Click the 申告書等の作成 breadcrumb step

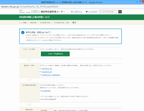pos(45,23)
